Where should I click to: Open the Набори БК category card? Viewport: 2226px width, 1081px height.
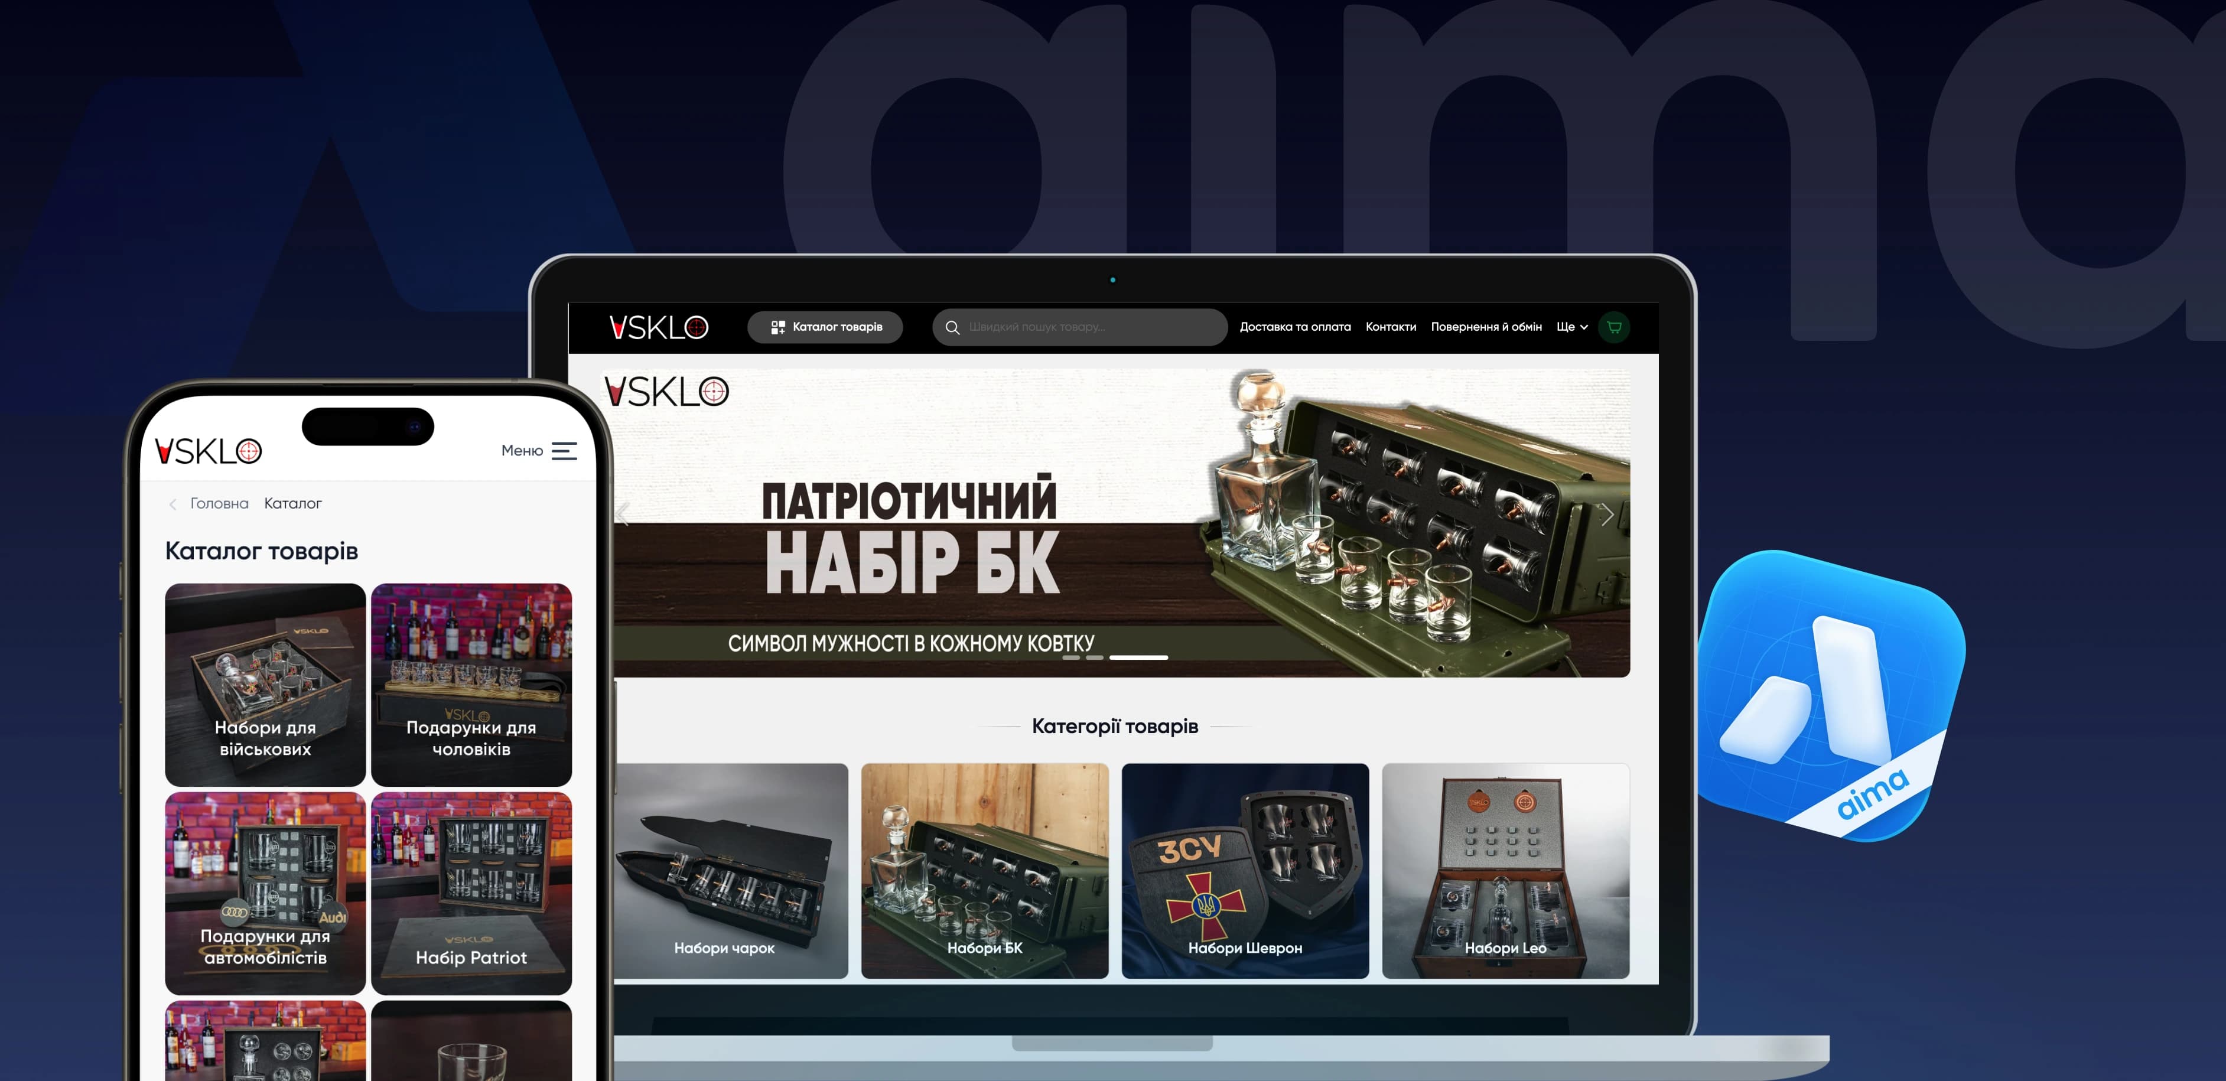pyautogui.click(x=985, y=871)
